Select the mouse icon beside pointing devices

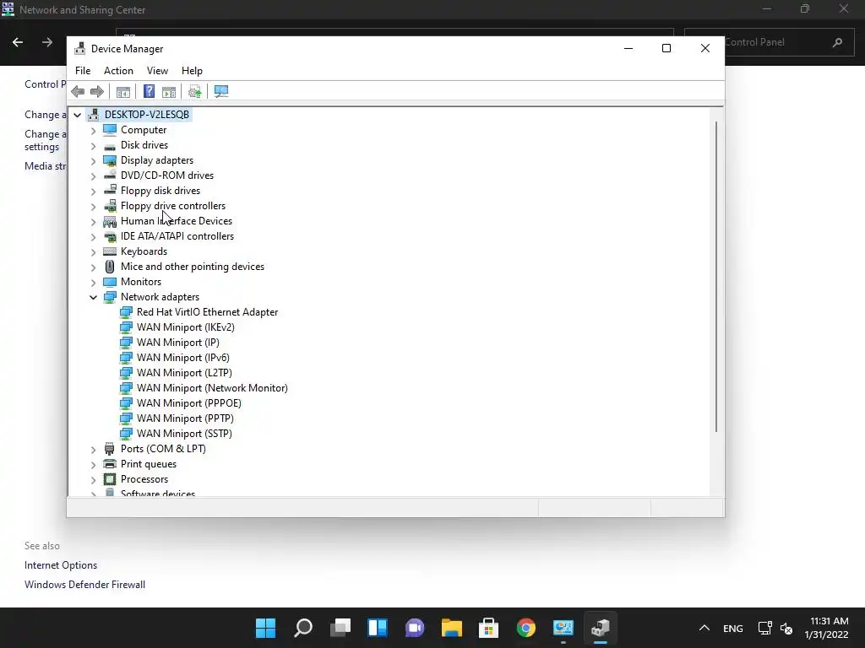tap(110, 267)
